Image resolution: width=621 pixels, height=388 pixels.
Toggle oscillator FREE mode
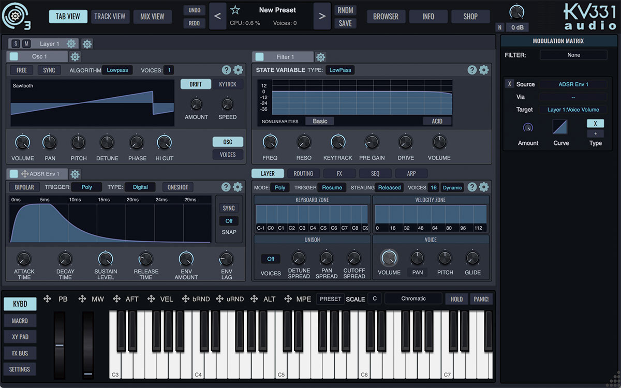click(x=21, y=70)
